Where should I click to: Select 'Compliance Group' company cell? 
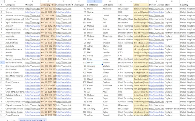[x=15, y=112]
